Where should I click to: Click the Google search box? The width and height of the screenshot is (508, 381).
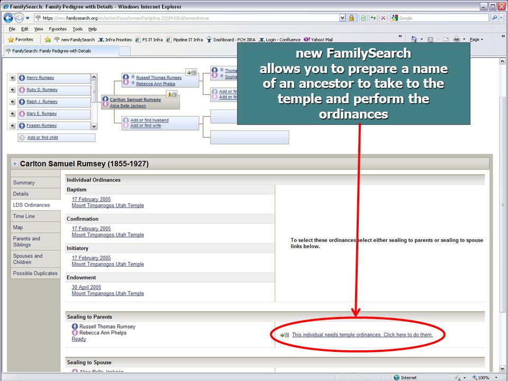[440, 18]
